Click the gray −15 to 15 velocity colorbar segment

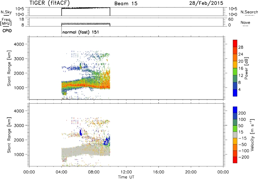point(235,135)
